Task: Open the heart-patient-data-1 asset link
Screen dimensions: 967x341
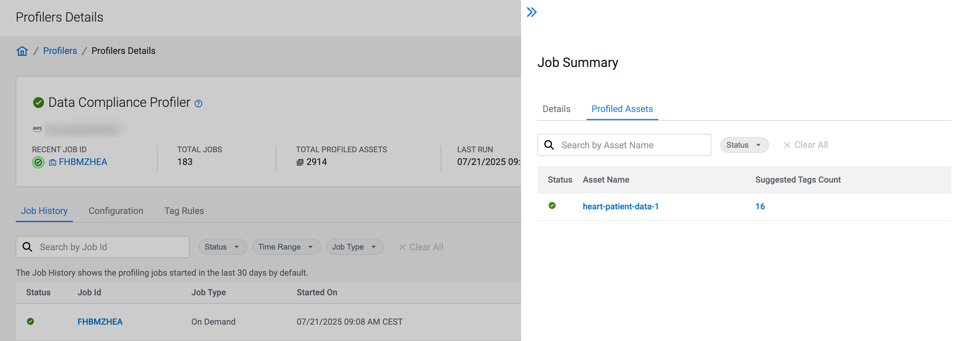Action: [x=620, y=206]
